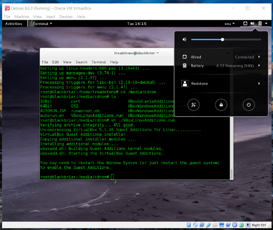Click the USB devices status icon
Image resolution: width=273 pixels, height=230 pixels.
pyautogui.click(x=208, y=225)
